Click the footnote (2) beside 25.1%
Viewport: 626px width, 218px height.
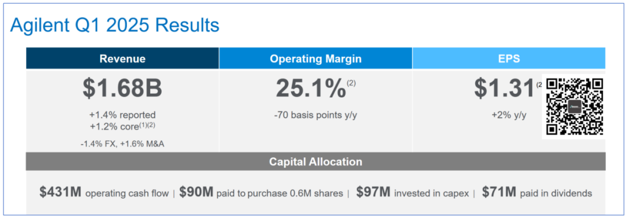tap(351, 83)
